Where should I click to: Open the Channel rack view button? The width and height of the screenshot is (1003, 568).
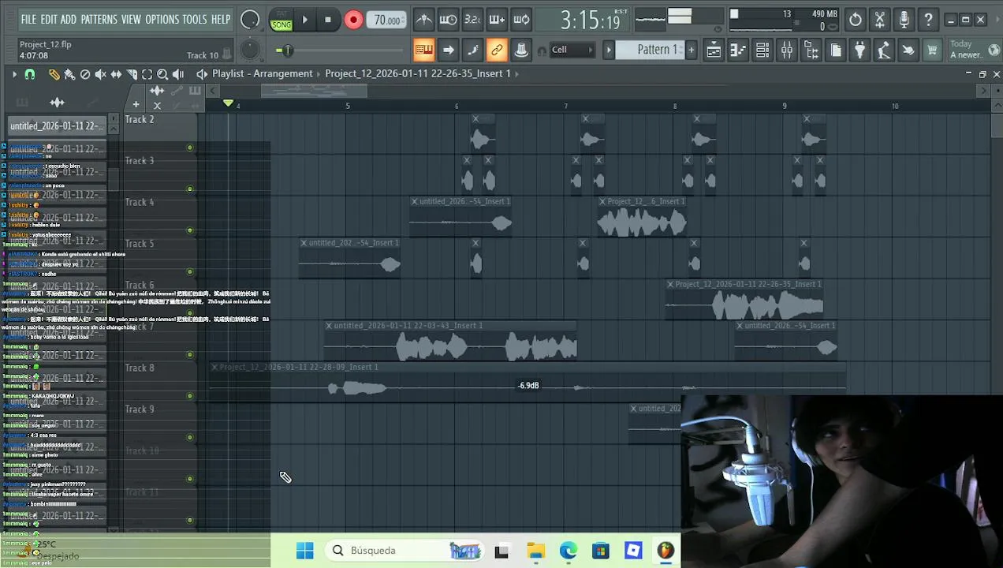[763, 50]
